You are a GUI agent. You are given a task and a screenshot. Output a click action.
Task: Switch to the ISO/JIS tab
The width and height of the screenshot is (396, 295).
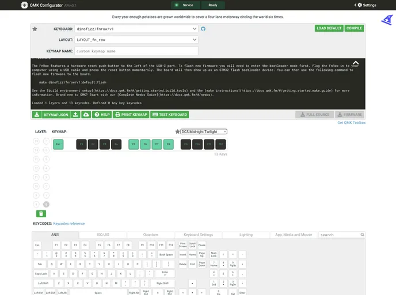click(x=103, y=235)
